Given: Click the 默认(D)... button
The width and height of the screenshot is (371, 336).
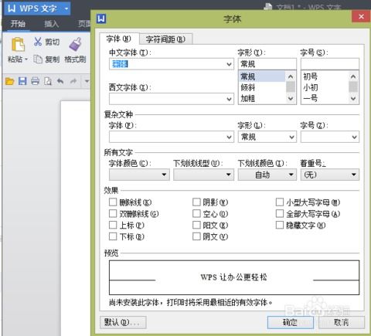Looking at the screenshot, I should coord(123,322).
